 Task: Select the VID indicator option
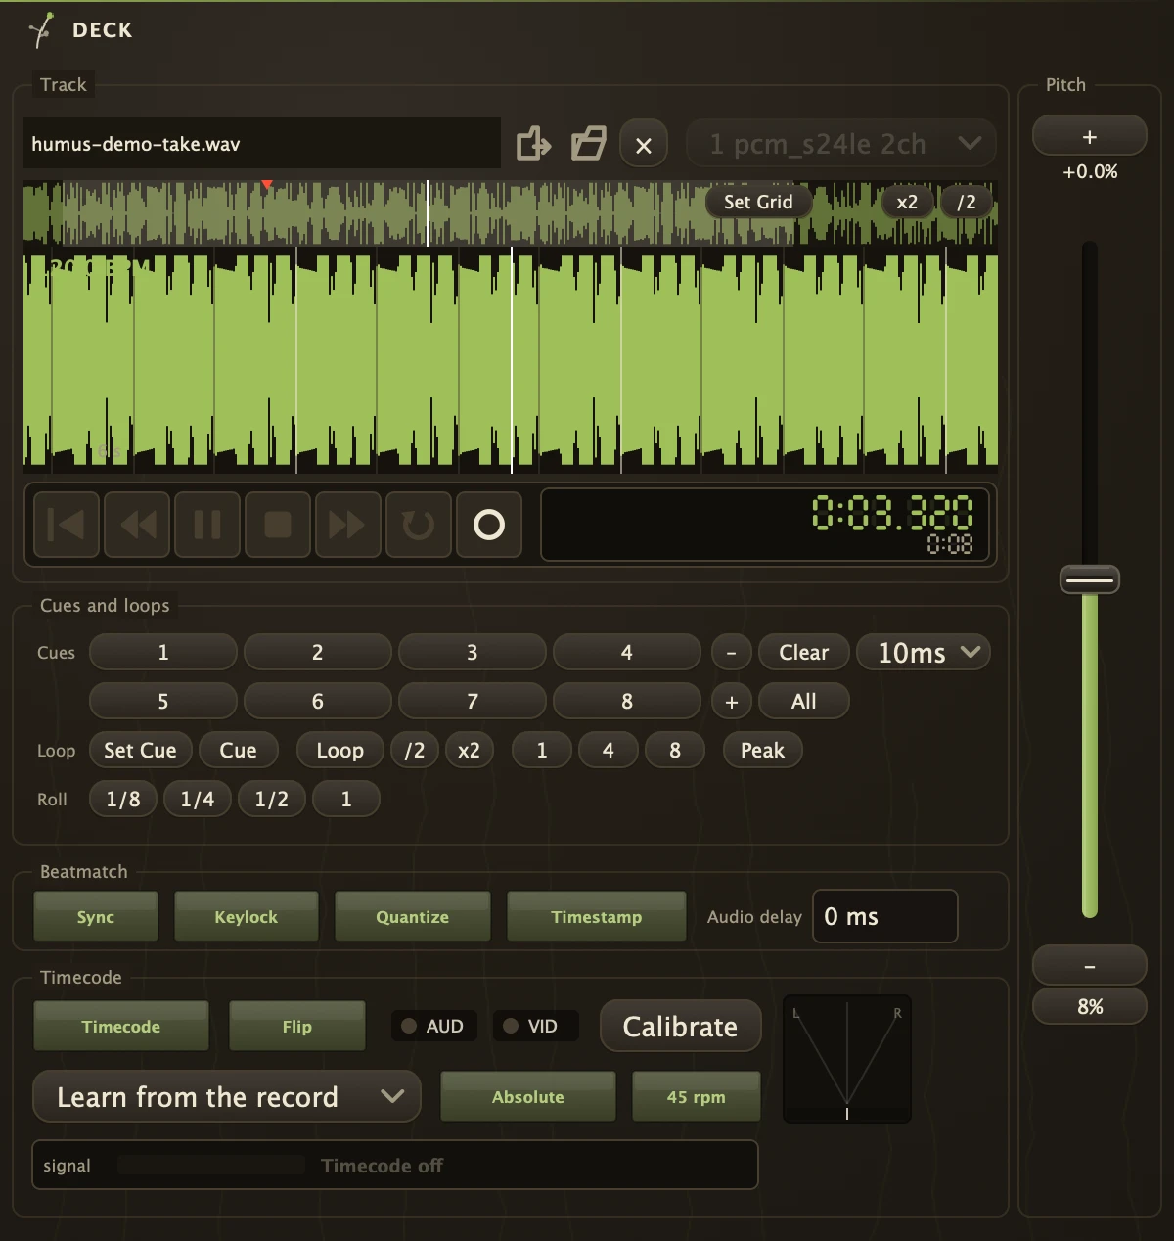point(535,1026)
